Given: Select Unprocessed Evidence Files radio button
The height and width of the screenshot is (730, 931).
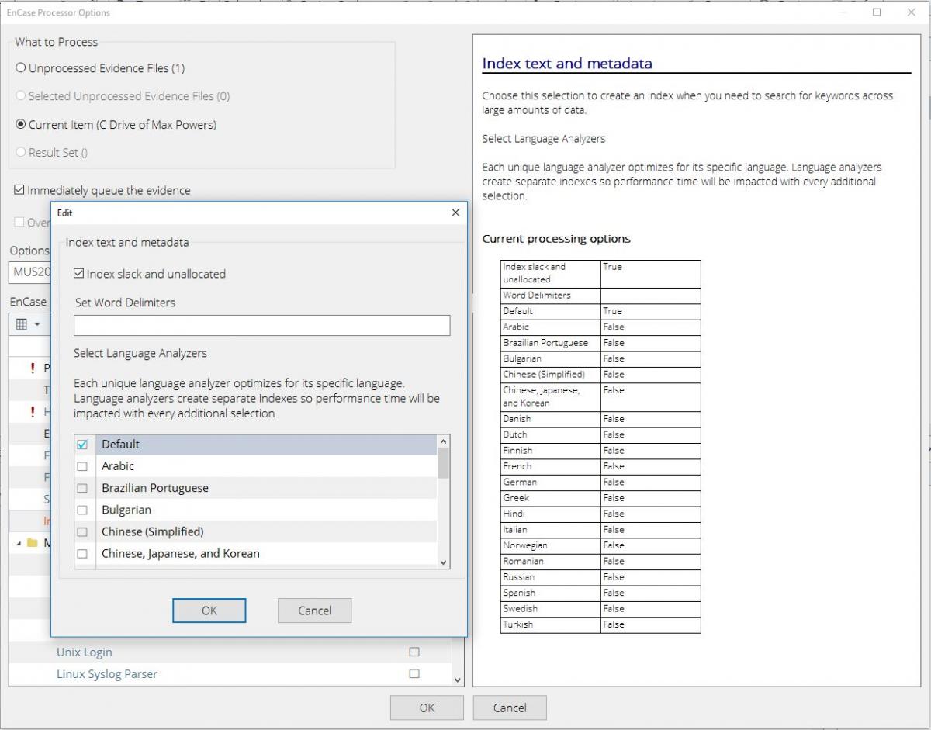Looking at the screenshot, I should pos(21,68).
